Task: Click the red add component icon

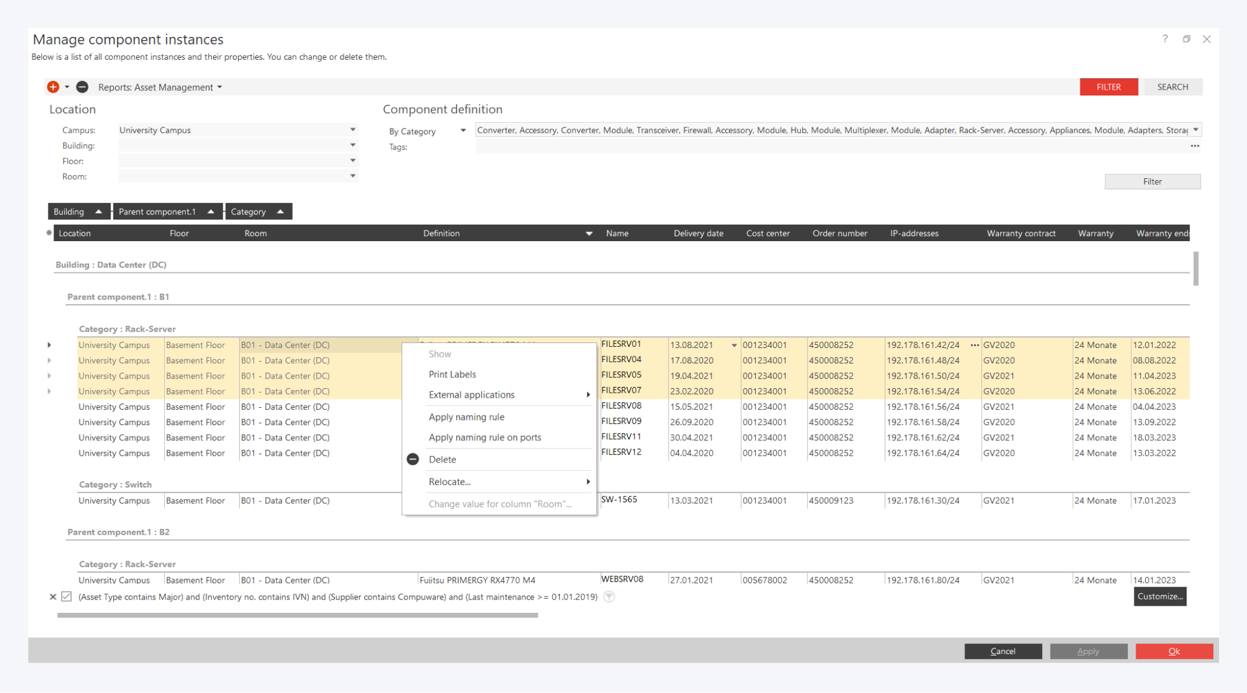Action: (x=53, y=87)
